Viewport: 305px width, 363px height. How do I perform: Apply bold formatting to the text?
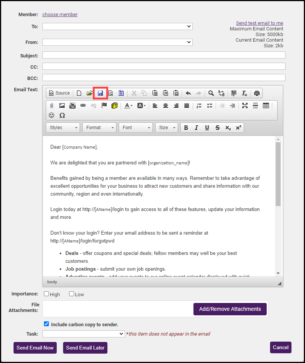pos(186,128)
